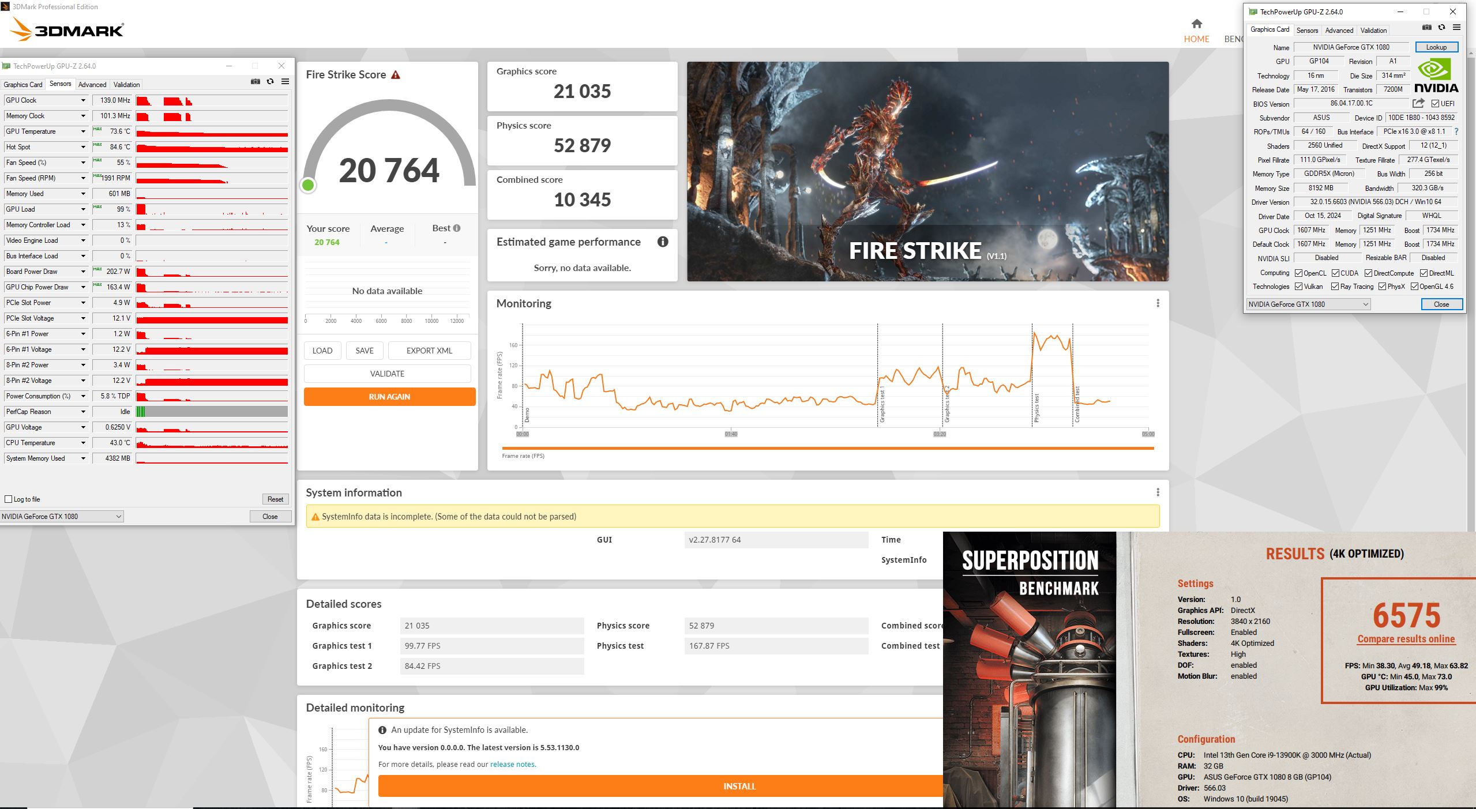Click Reset in GPU-Z Sensors window
This screenshot has width=1476, height=809.
pos(275,499)
